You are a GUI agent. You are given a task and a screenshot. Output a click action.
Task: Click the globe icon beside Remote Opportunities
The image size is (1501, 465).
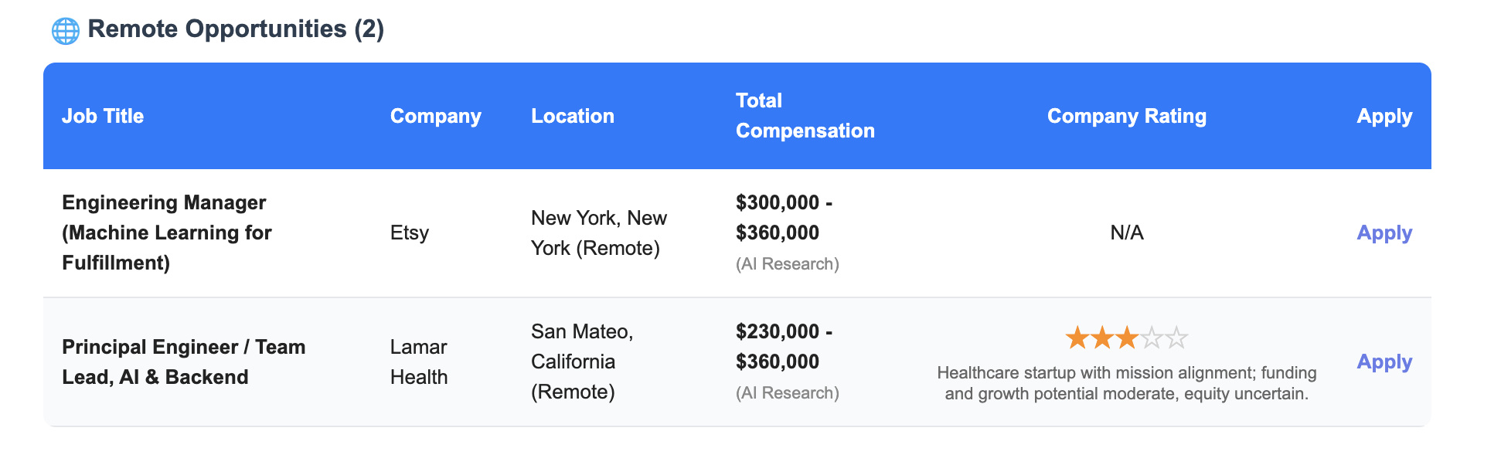(66, 31)
